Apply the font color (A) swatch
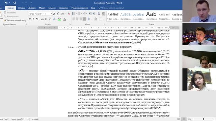The image size is (216, 121). point(64,19)
